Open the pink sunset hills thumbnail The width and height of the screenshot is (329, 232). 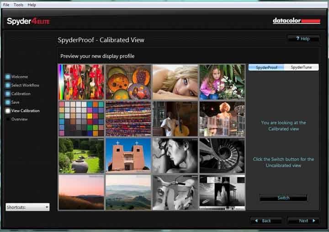[81, 193]
